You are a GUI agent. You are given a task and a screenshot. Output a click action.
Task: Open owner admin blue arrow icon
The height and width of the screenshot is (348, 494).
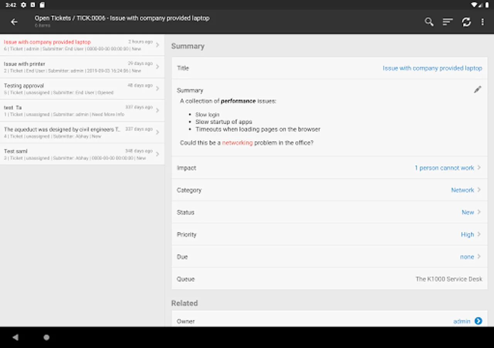pos(478,321)
